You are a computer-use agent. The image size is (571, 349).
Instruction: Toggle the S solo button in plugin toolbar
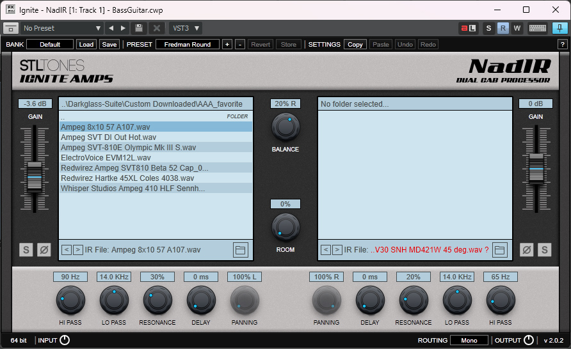click(488, 28)
